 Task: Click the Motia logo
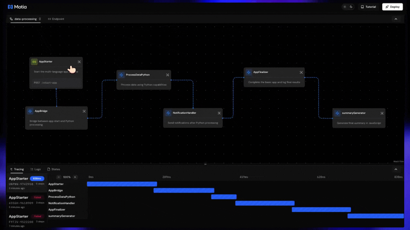pos(17,7)
